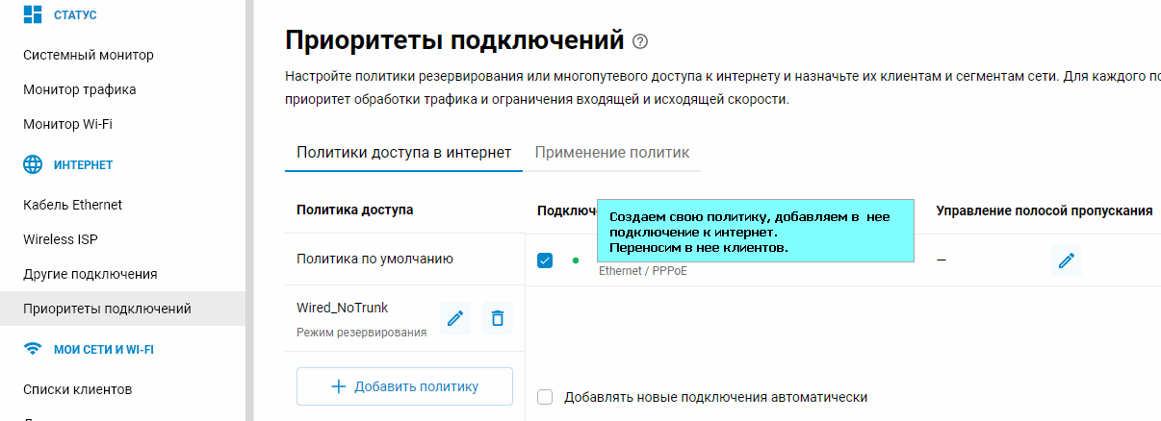Click the help question mark icon
The image size is (1161, 421).
point(641,42)
